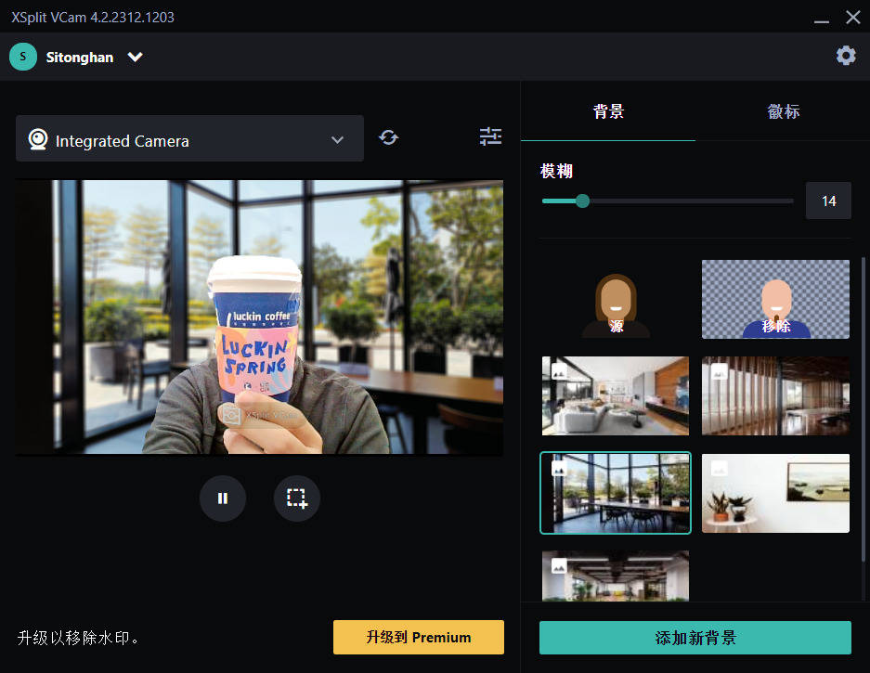870x673 pixels.
Task: Switch to the 徽标 tab
Action: click(783, 111)
